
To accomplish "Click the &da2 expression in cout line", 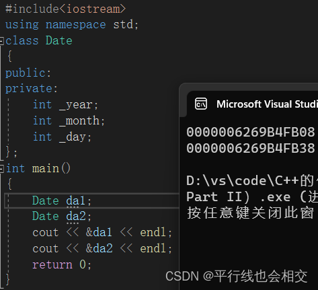I will 99,248.
